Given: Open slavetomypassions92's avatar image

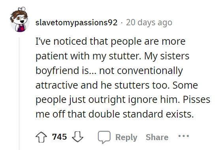Looking at the screenshot, I should pyautogui.click(x=20, y=20).
